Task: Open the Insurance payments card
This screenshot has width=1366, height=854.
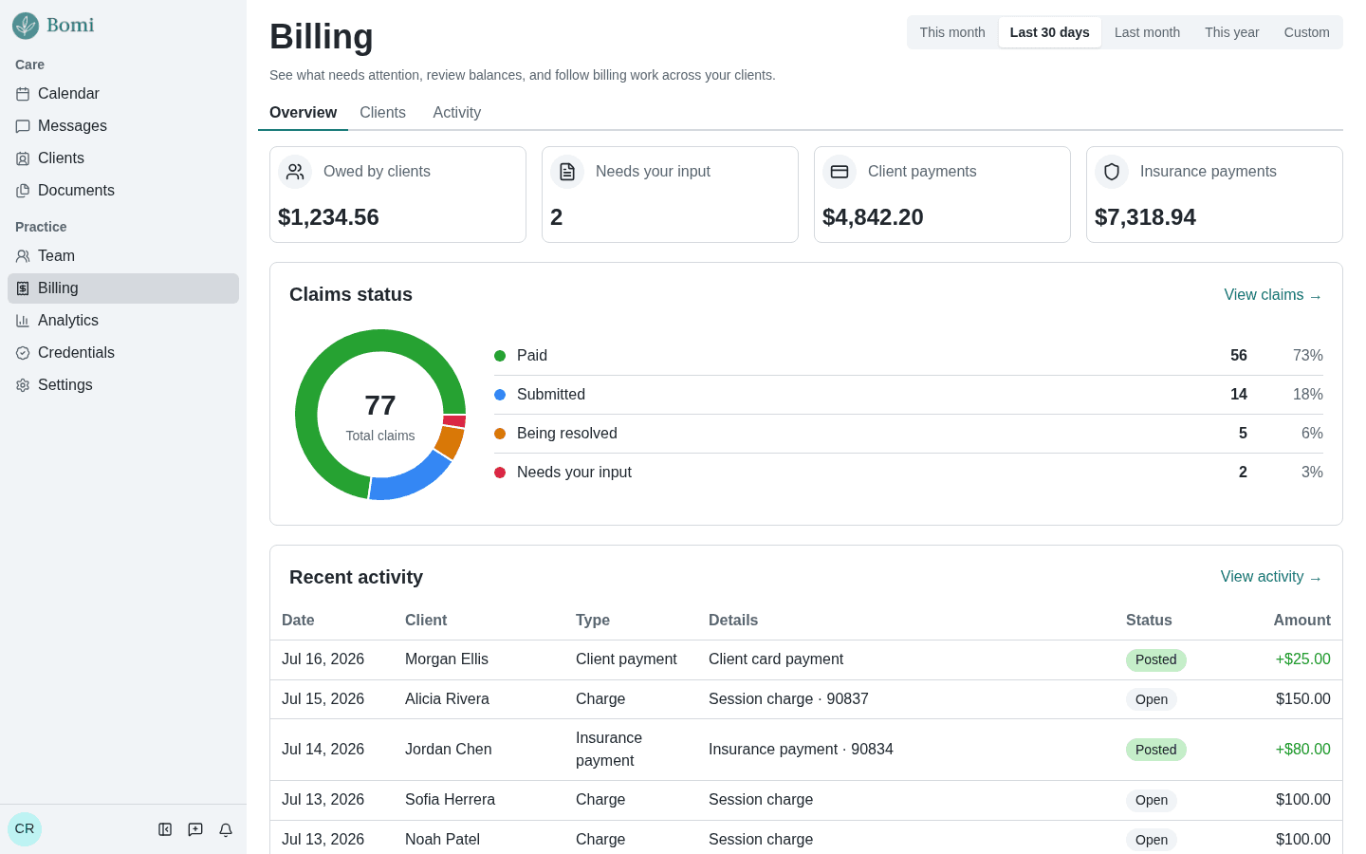Action: coord(1214,195)
